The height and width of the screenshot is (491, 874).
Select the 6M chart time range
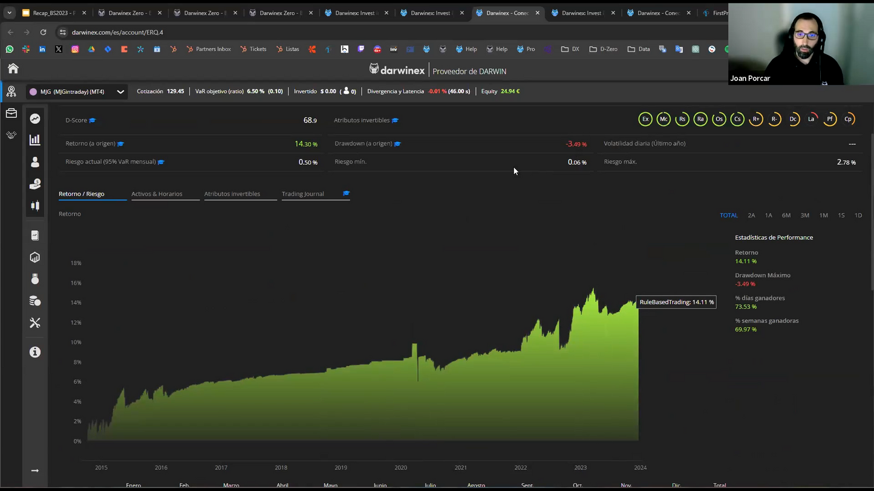pyautogui.click(x=786, y=216)
